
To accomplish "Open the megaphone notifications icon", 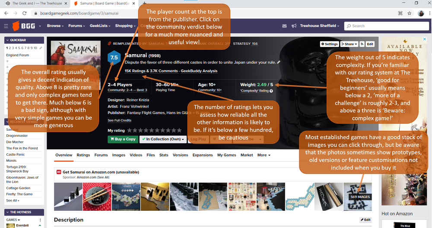I will [x=294, y=26].
